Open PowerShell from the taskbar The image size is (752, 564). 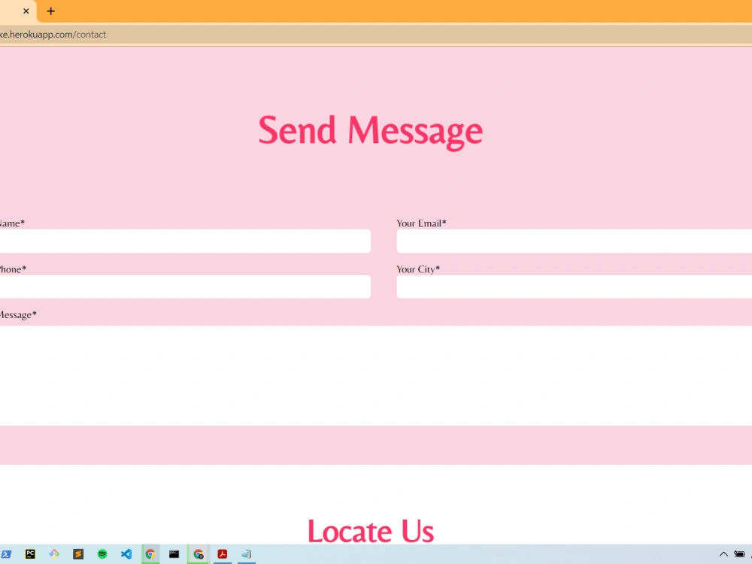(6, 554)
